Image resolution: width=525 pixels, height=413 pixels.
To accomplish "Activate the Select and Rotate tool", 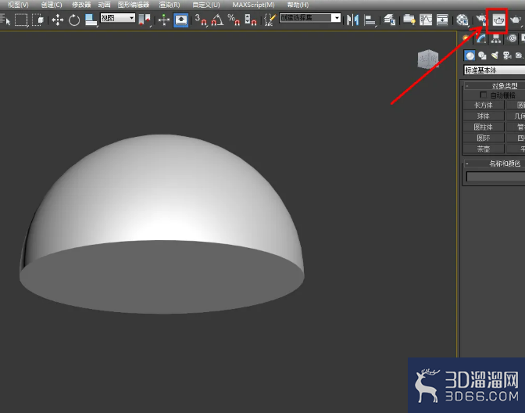I will click(x=74, y=20).
